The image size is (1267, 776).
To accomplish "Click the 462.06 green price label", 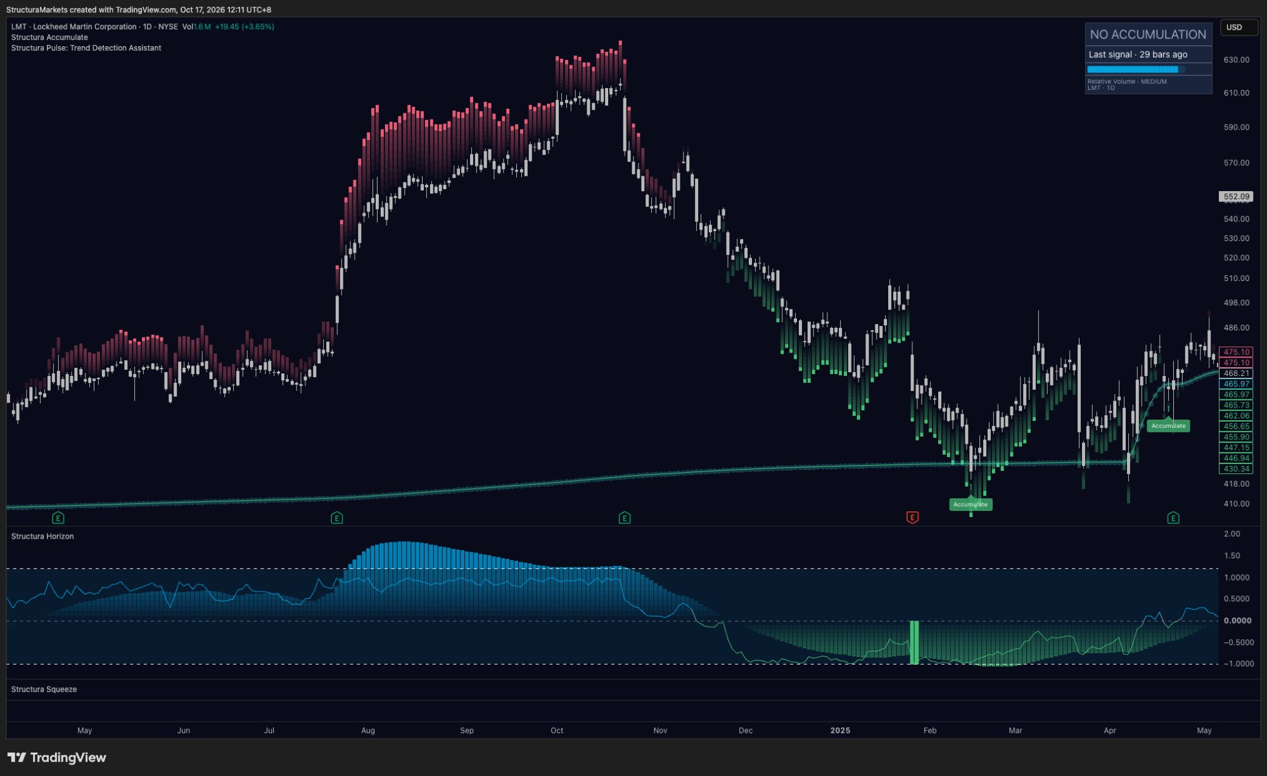I will (1236, 416).
